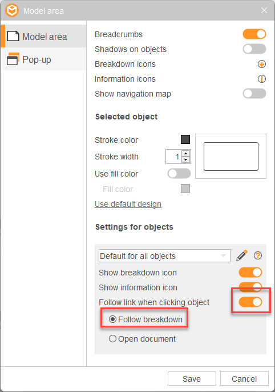The image size is (275, 392).
Task: Enable Shadows on objects
Action: [x=254, y=49]
